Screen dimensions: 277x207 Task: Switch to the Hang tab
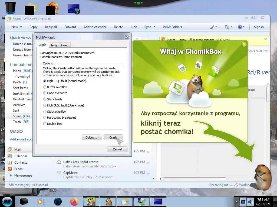tap(53, 45)
